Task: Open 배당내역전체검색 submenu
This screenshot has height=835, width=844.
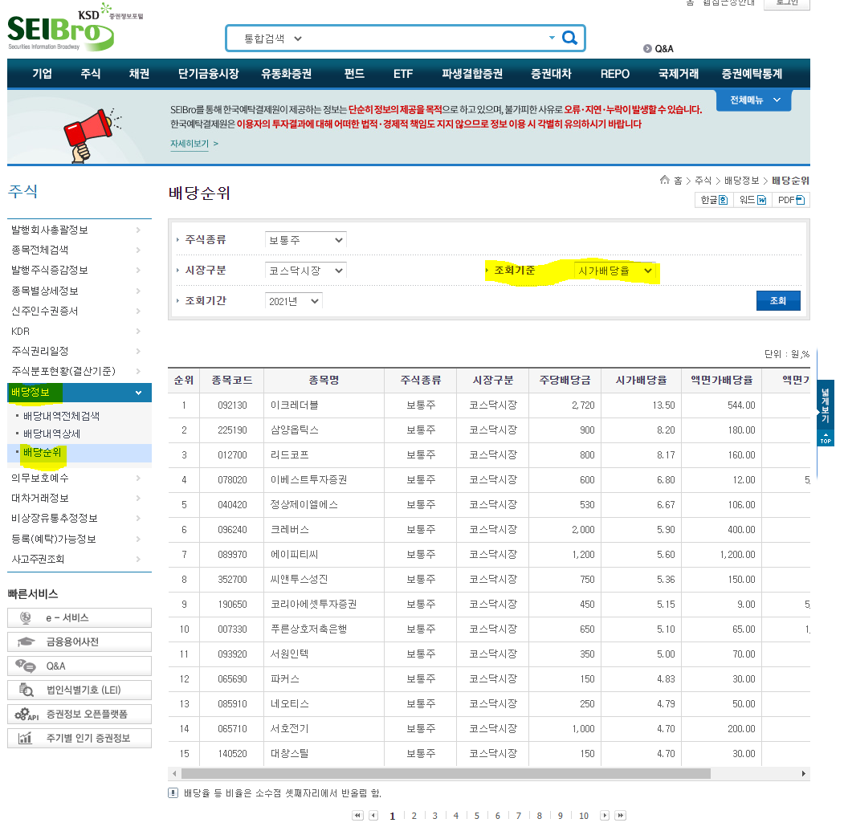Action: coord(61,416)
